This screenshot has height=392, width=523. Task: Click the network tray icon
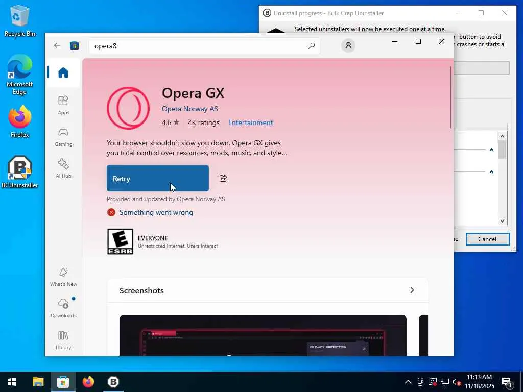point(445,382)
